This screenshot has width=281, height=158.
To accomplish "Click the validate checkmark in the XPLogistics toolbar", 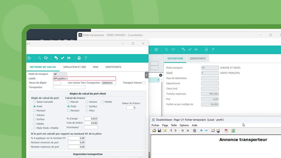I will point(63,58).
